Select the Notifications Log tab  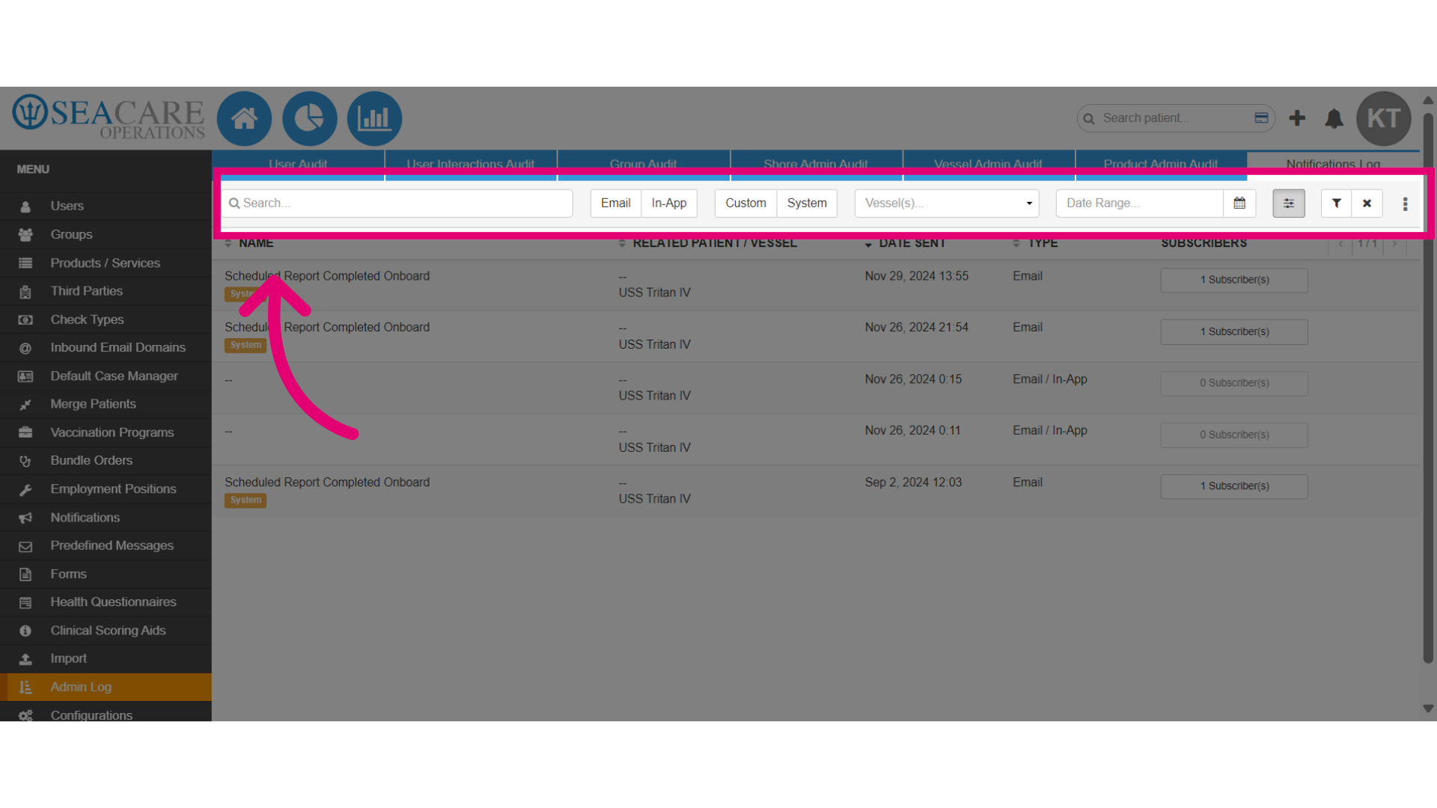pos(1333,164)
